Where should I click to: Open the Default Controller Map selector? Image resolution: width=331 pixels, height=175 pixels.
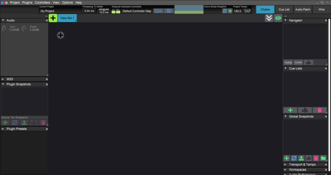point(137,11)
